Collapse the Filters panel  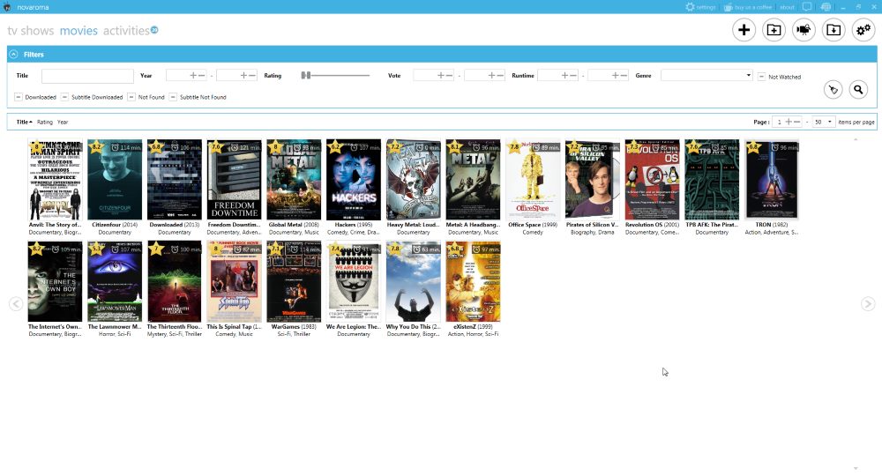[x=13, y=54]
